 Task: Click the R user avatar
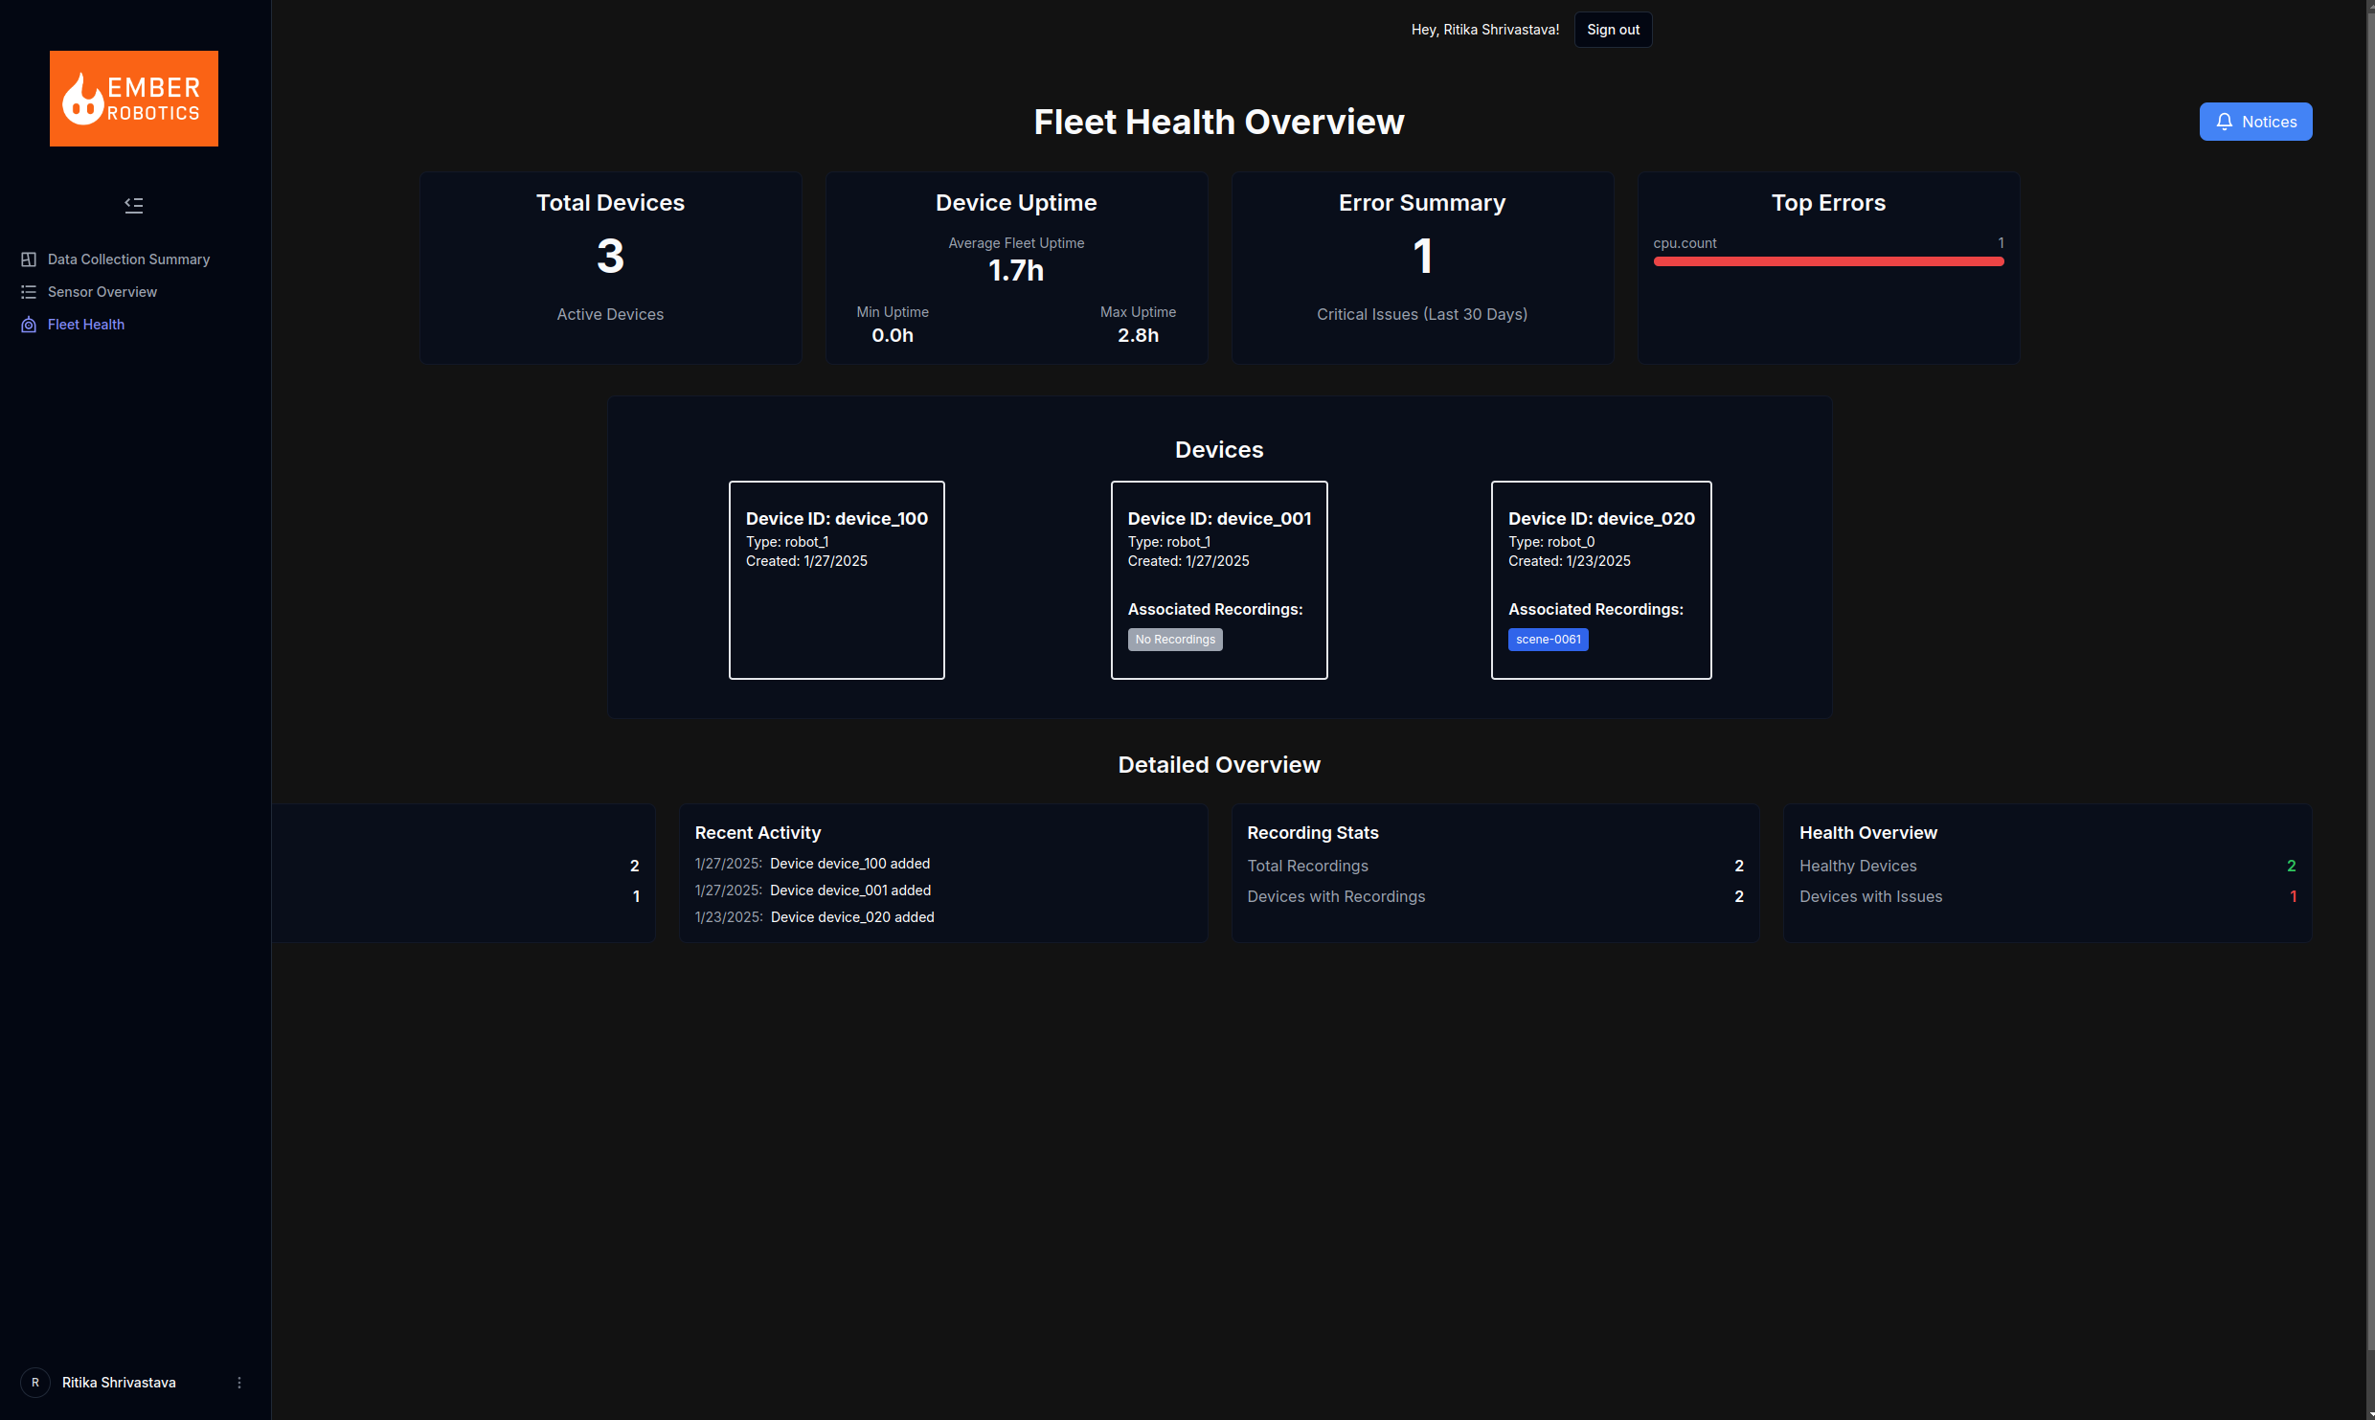[x=35, y=1382]
